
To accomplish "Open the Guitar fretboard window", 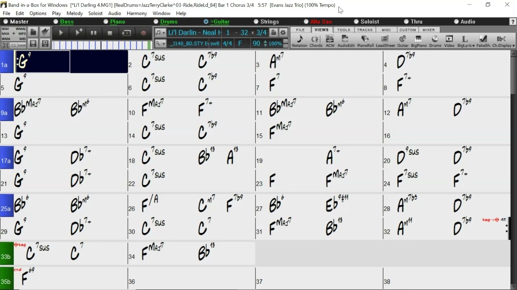I will pyautogui.click(x=403, y=41).
